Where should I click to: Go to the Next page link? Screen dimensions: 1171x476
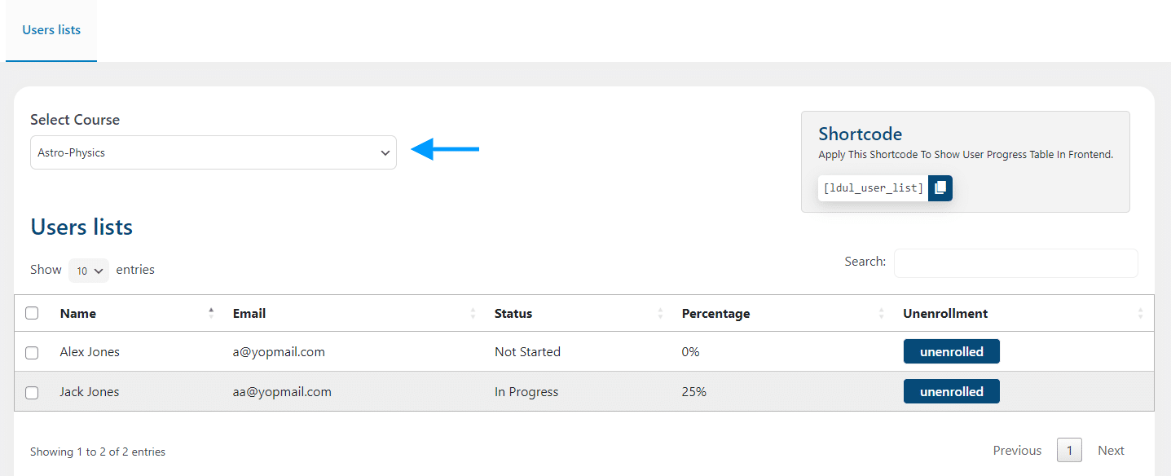click(x=1111, y=451)
